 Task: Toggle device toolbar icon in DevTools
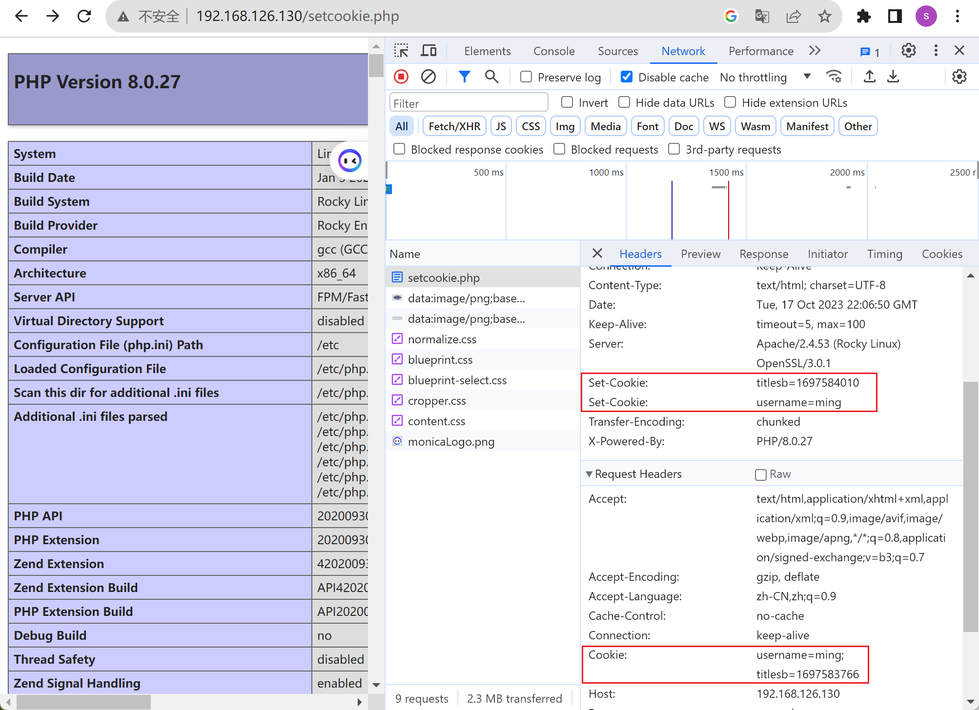point(428,51)
